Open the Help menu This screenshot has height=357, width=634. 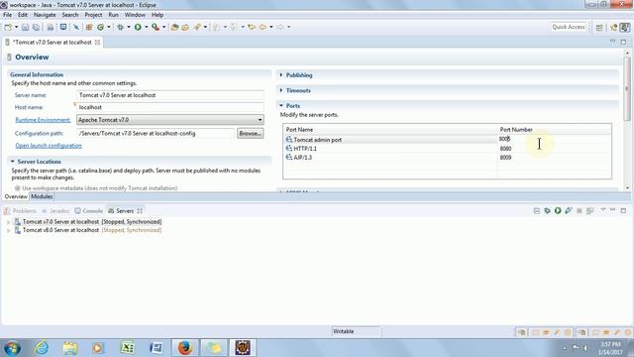[x=158, y=15]
